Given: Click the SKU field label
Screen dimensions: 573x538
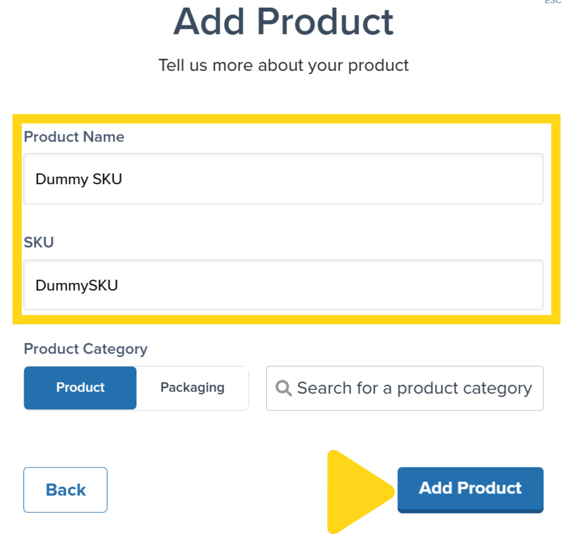Looking at the screenshot, I should (x=38, y=242).
